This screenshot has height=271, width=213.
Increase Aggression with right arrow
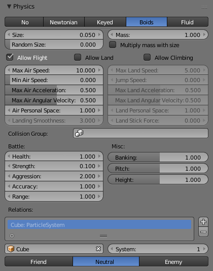coord(99,176)
